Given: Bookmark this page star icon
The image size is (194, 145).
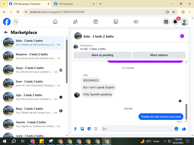Looking at the screenshot, I should pos(173,12).
